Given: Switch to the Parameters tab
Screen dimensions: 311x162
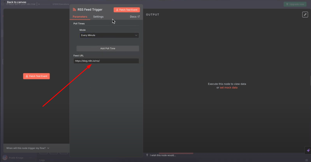Looking at the screenshot, I should [80, 17].
